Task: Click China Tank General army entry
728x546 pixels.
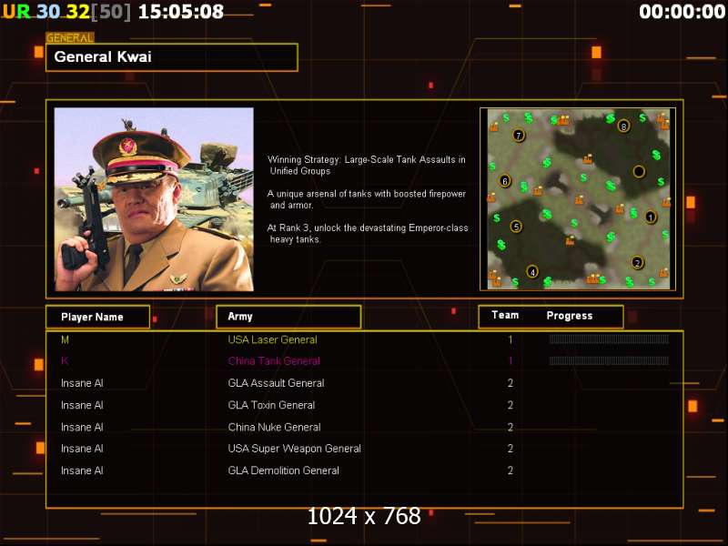Action: 274,360
